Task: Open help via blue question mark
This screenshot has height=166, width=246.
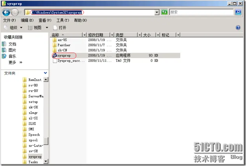Action: coord(238,28)
